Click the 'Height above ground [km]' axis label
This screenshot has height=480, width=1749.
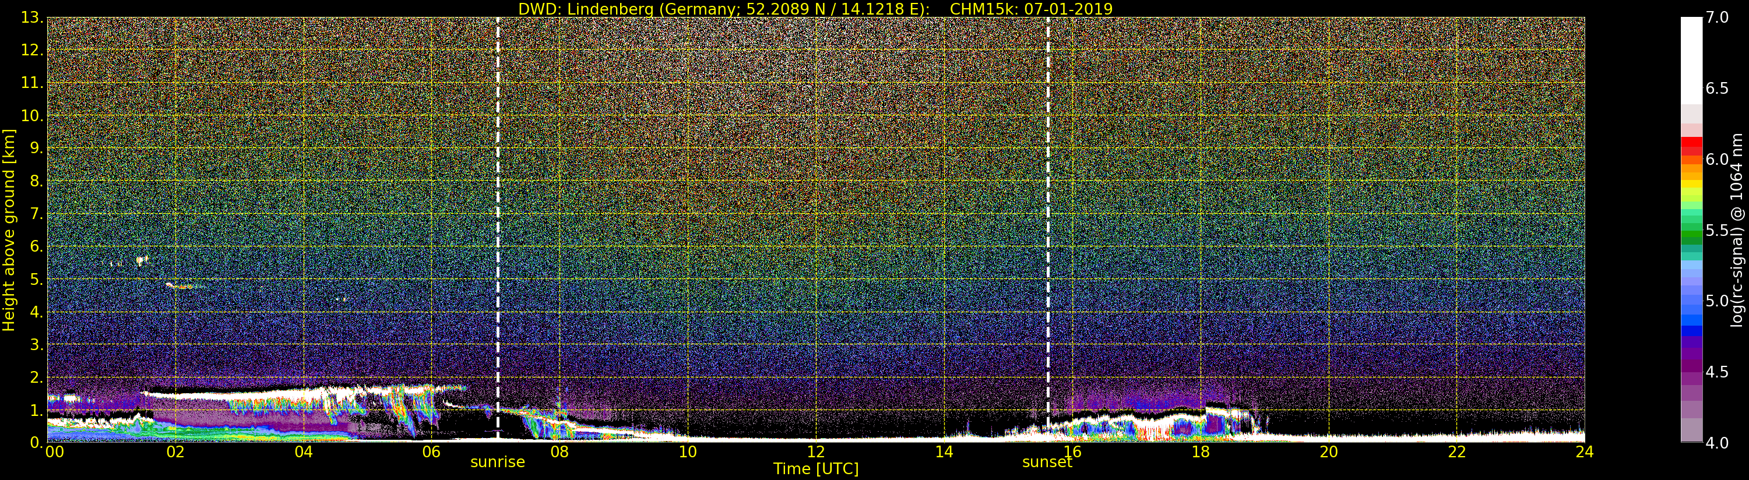tap(9, 230)
